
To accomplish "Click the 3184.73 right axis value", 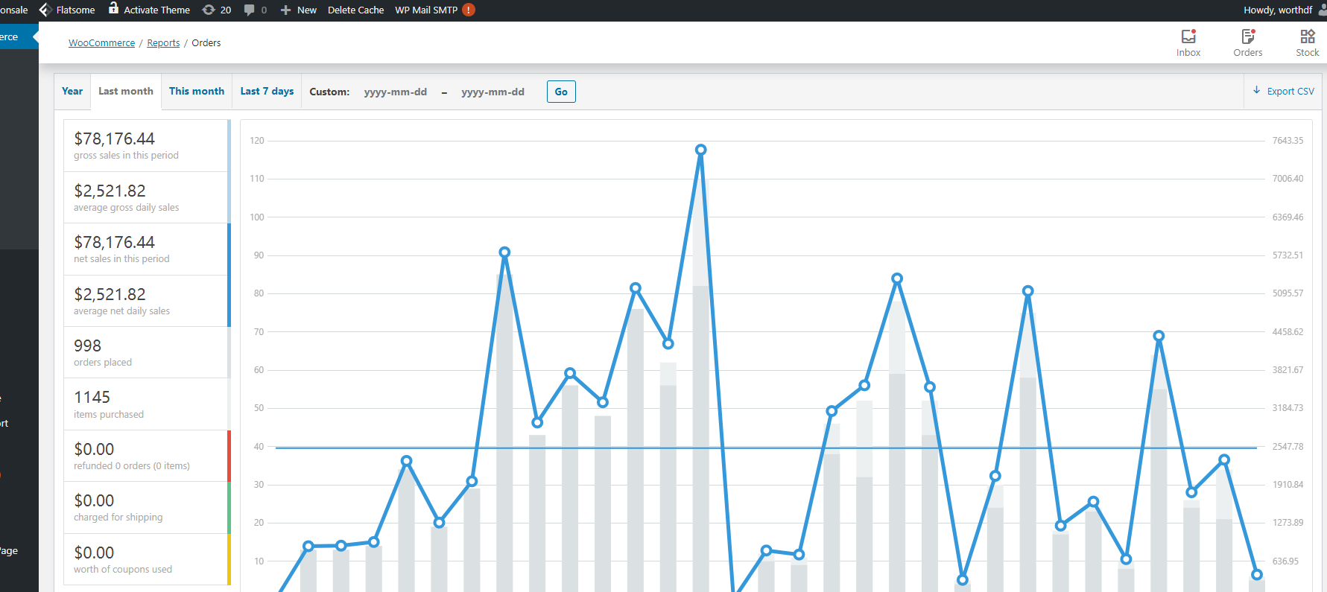I will pyautogui.click(x=1288, y=407).
